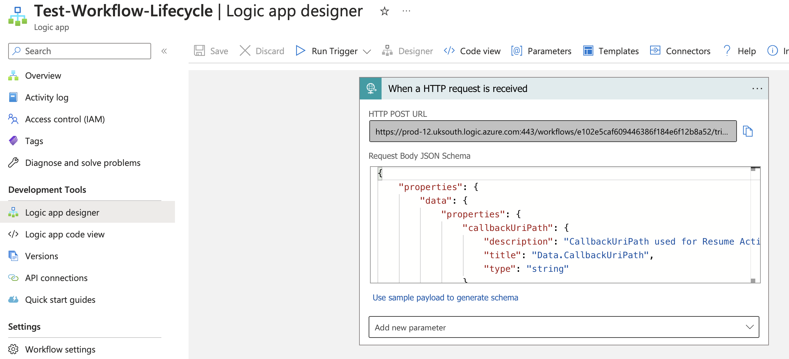Click the "data" key in the schema
Viewport: 789px width, 359px height.
point(436,201)
